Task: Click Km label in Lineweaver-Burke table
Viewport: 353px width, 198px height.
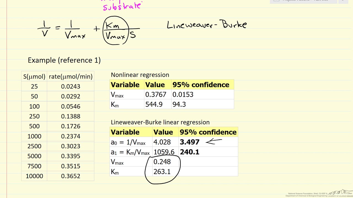Action: 115,172
